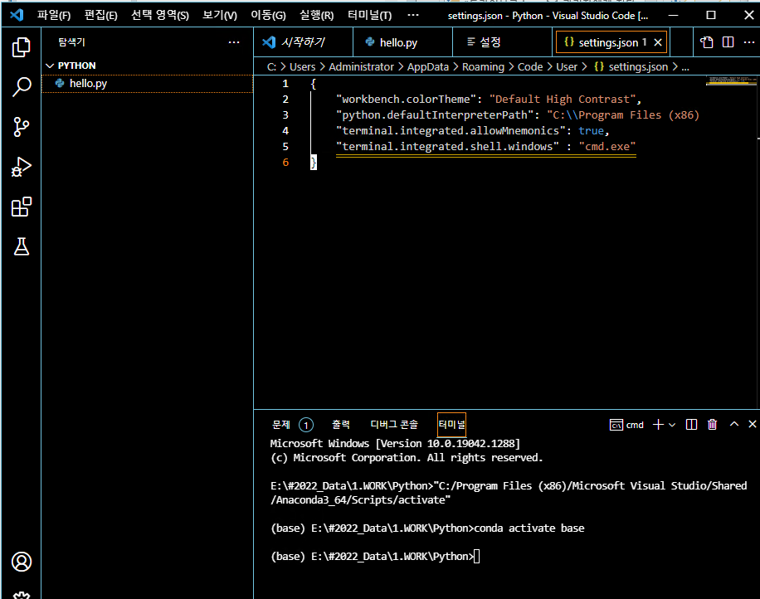This screenshot has width=760, height=599.
Task: Open the 편집(E) menu
Action: 101,16
